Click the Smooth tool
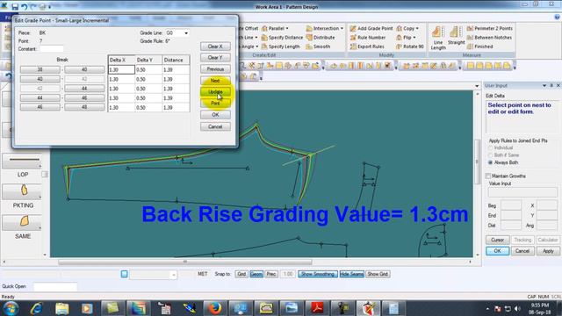The image size is (562, 316). (318, 47)
